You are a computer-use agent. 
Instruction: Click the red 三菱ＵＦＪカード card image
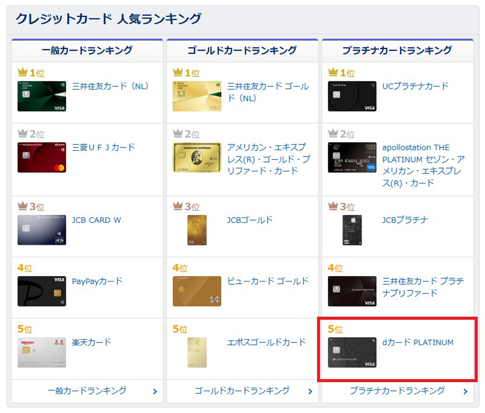pyautogui.click(x=41, y=157)
